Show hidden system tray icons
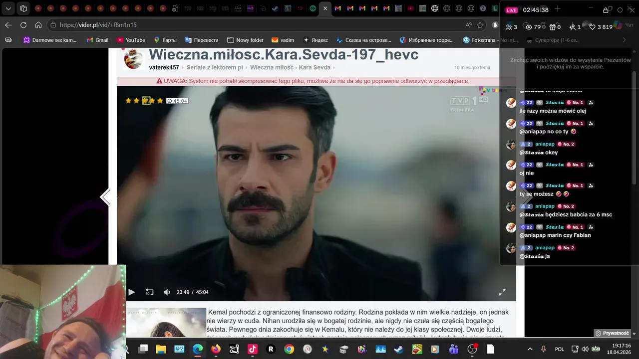This screenshot has width=639, height=359. [x=530, y=349]
